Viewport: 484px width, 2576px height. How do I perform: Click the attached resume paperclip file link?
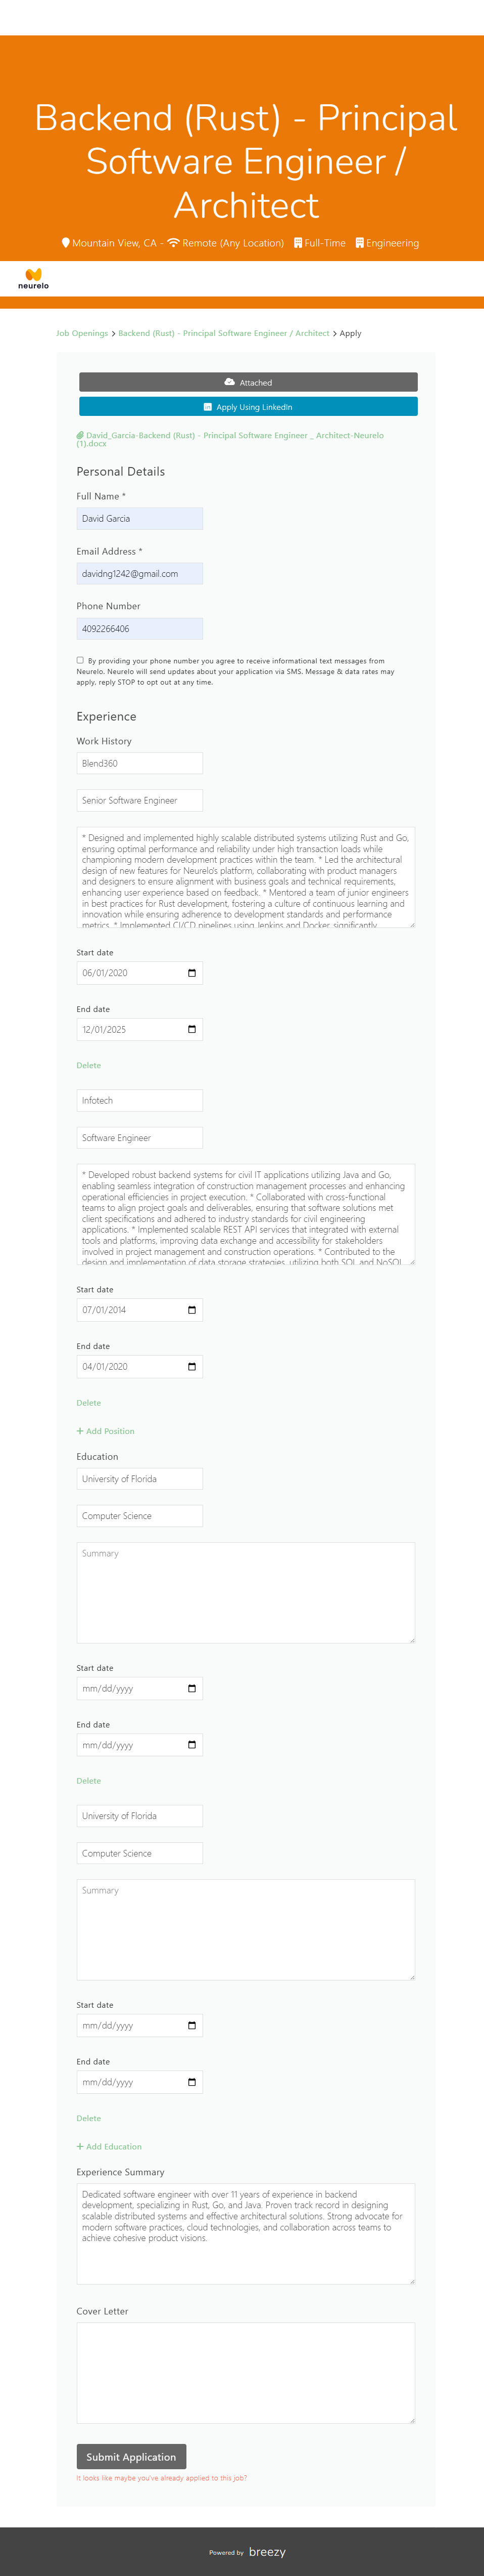(229, 438)
